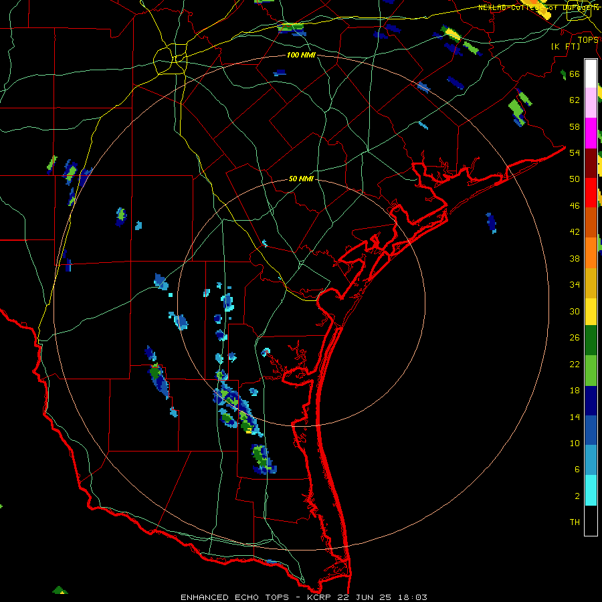Screen dimensions: 602x602
Task: Click the "ENHANCED ECHO TOPS - KCRP" caption
Action: click(x=257, y=597)
